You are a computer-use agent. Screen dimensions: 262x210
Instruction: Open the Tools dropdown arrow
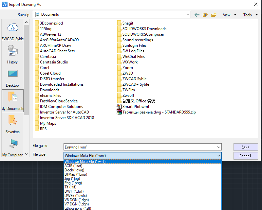[x=256, y=15]
